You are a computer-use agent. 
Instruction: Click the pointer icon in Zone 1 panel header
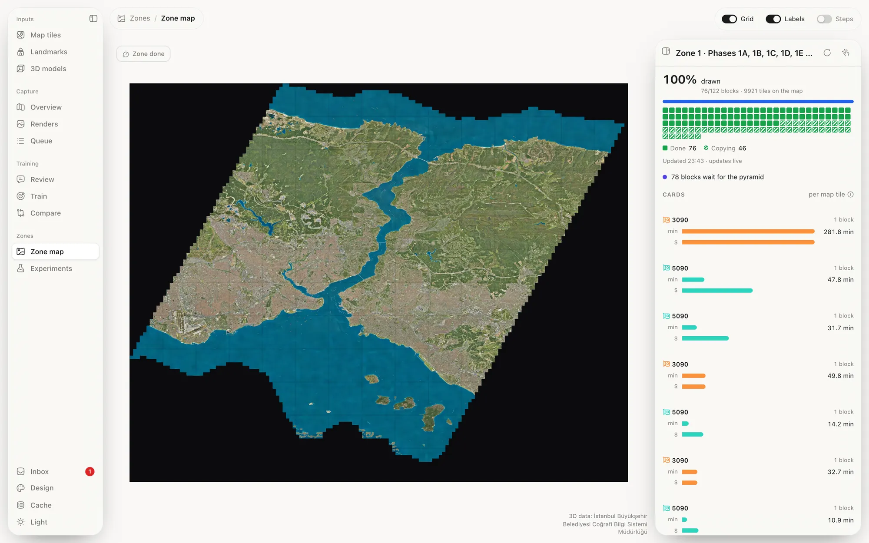[x=846, y=53]
